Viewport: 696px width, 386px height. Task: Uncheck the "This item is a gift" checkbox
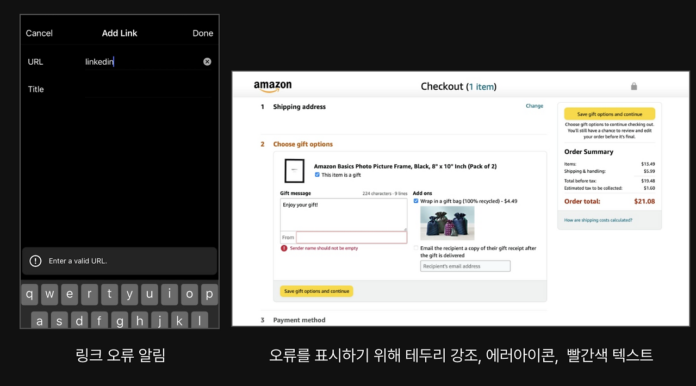point(317,175)
